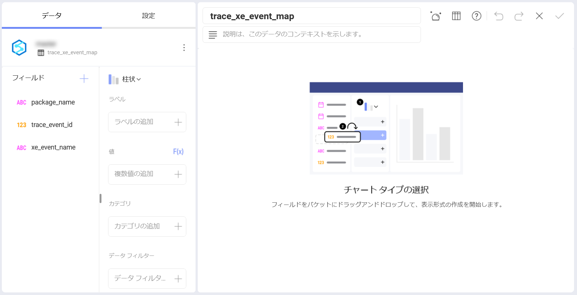
Task: Open the data source three-dot menu
Action: pyautogui.click(x=184, y=48)
